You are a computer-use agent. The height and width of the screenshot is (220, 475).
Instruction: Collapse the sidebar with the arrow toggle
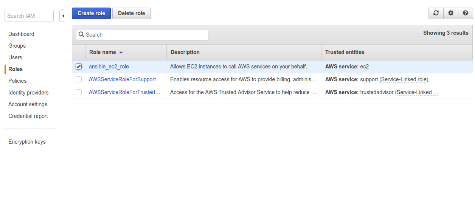tap(63, 16)
